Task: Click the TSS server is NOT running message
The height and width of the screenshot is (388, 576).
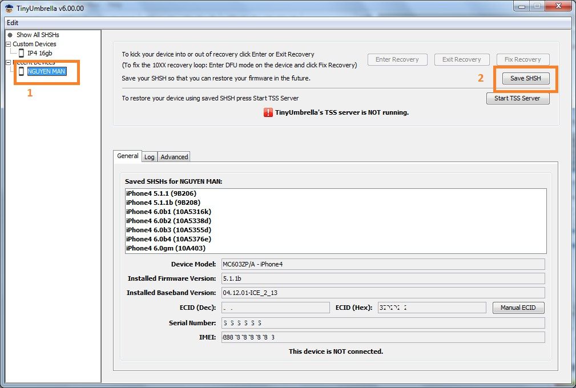Action: click(x=342, y=113)
